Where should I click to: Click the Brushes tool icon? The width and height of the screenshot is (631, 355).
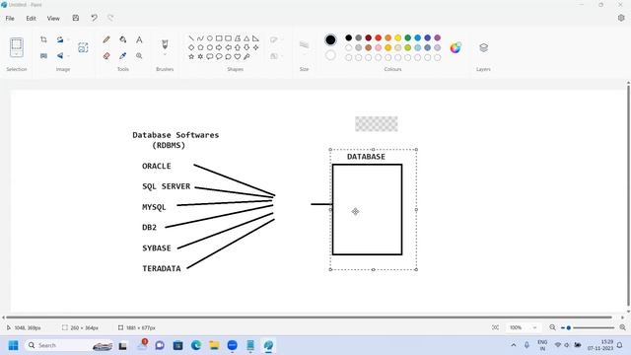(165, 43)
